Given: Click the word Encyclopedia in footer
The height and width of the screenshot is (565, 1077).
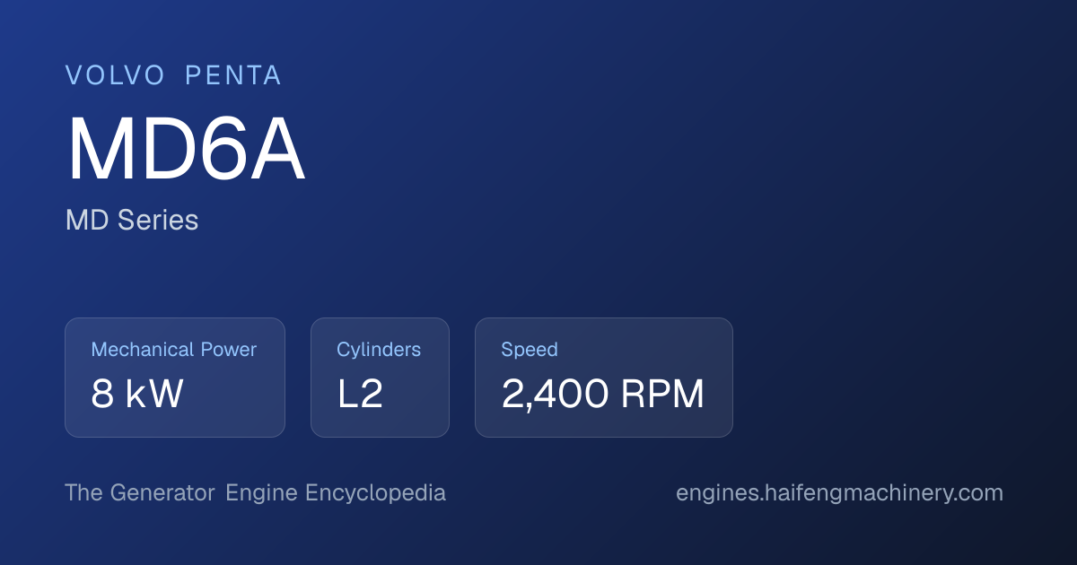Looking at the screenshot, I should pyautogui.click(x=375, y=493).
